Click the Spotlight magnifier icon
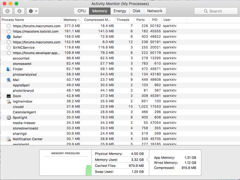Screen dimensions: 240x180 (9, 118)
